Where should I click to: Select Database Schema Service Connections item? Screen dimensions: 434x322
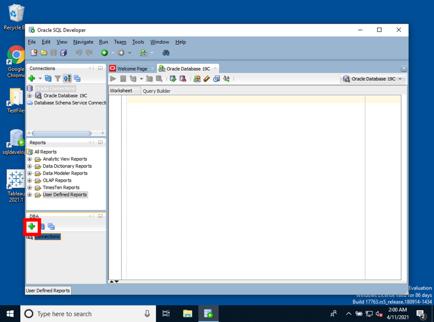70,103
